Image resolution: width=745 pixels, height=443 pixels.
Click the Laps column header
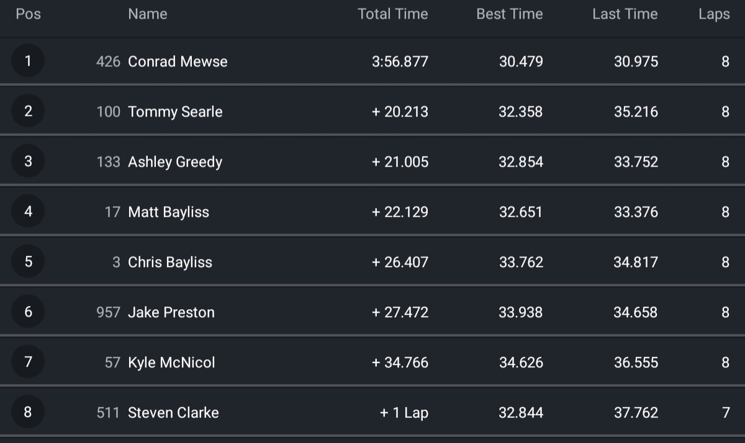713,14
